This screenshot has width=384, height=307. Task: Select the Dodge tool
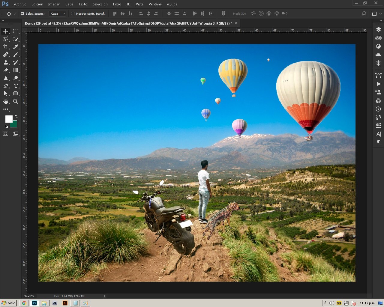16,78
